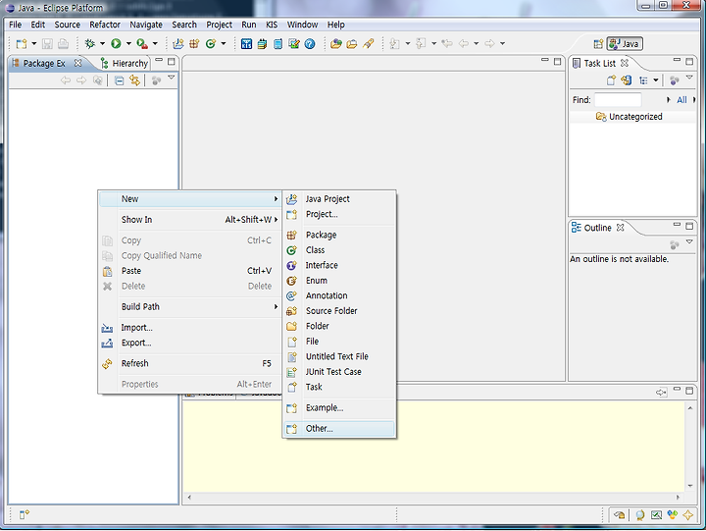Open dropdown arrow beside Run button
Screen dimensions: 706x531
pos(128,44)
